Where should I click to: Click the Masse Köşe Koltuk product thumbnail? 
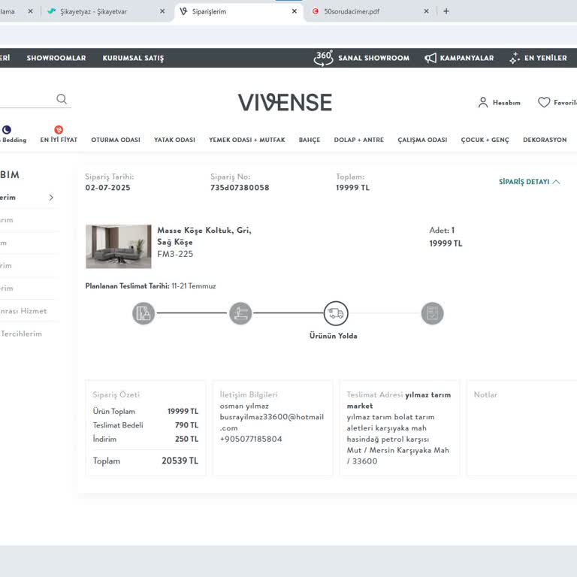(118, 246)
